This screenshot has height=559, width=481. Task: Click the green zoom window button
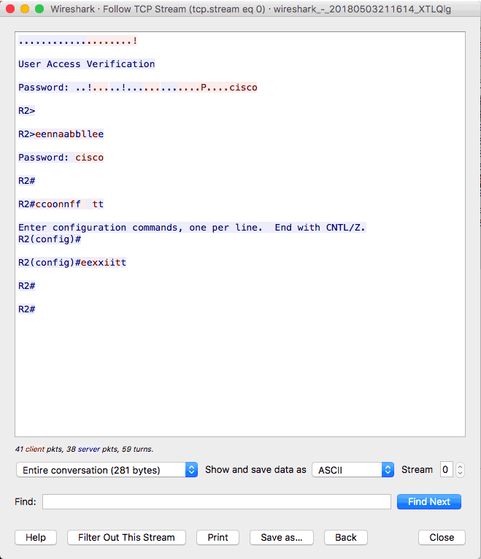click(x=39, y=9)
